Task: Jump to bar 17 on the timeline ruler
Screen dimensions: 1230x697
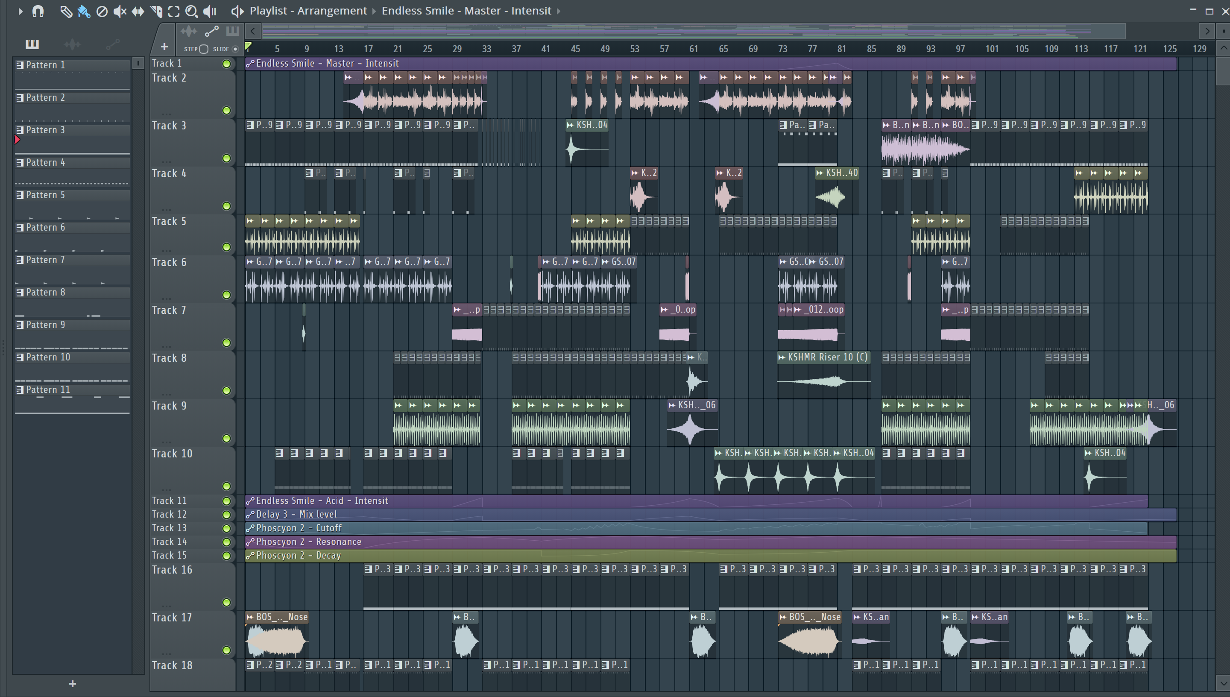Action: tap(368, 49)
